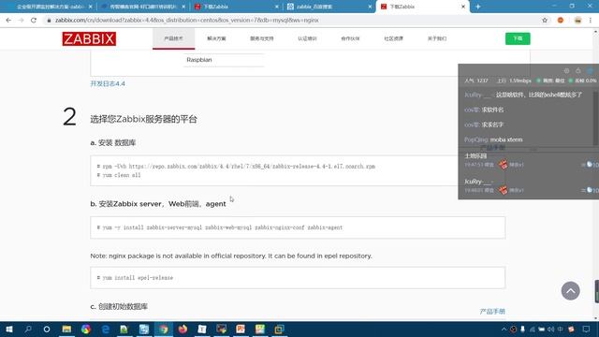599x337 pixels.
Task: Click the 创建初始数据库 step heading
Action: 119,306
